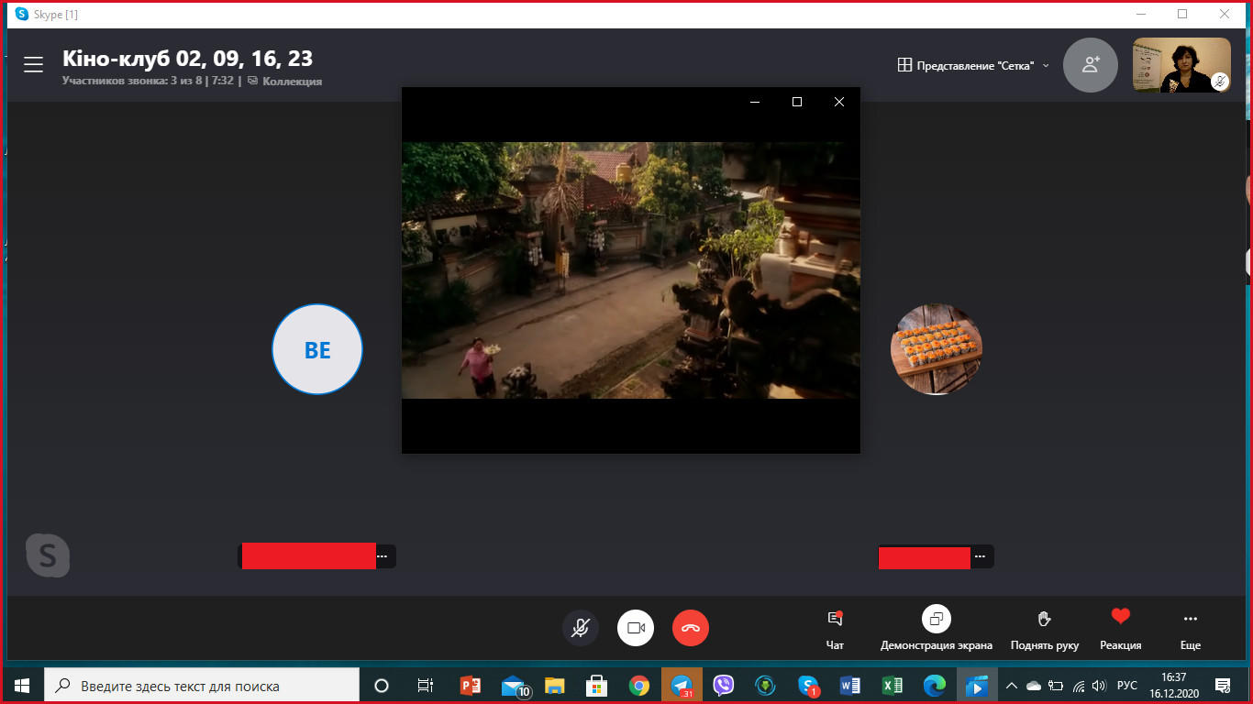The image size is (1253, 704).
Task: Click the Кіно-клуб 02, 09, 16, 23 title
Action: pos(187,59)
